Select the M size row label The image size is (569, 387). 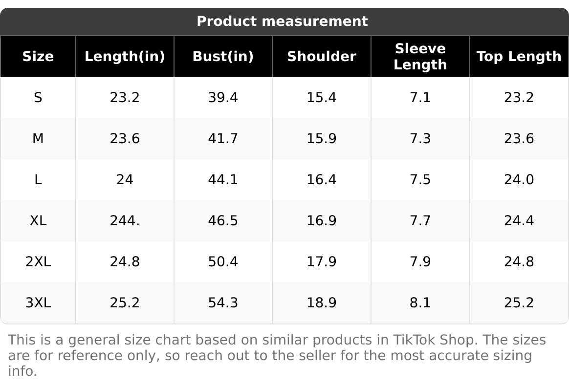click(38, 139)
